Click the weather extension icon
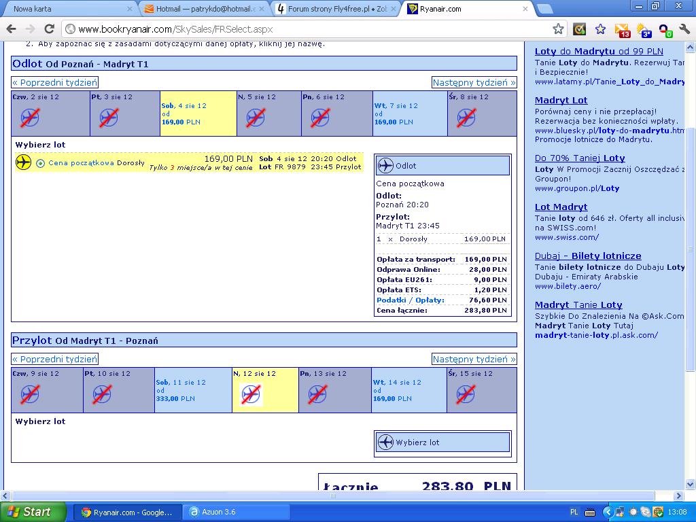This screenshot has height=522, width=696. coord(644,30)
